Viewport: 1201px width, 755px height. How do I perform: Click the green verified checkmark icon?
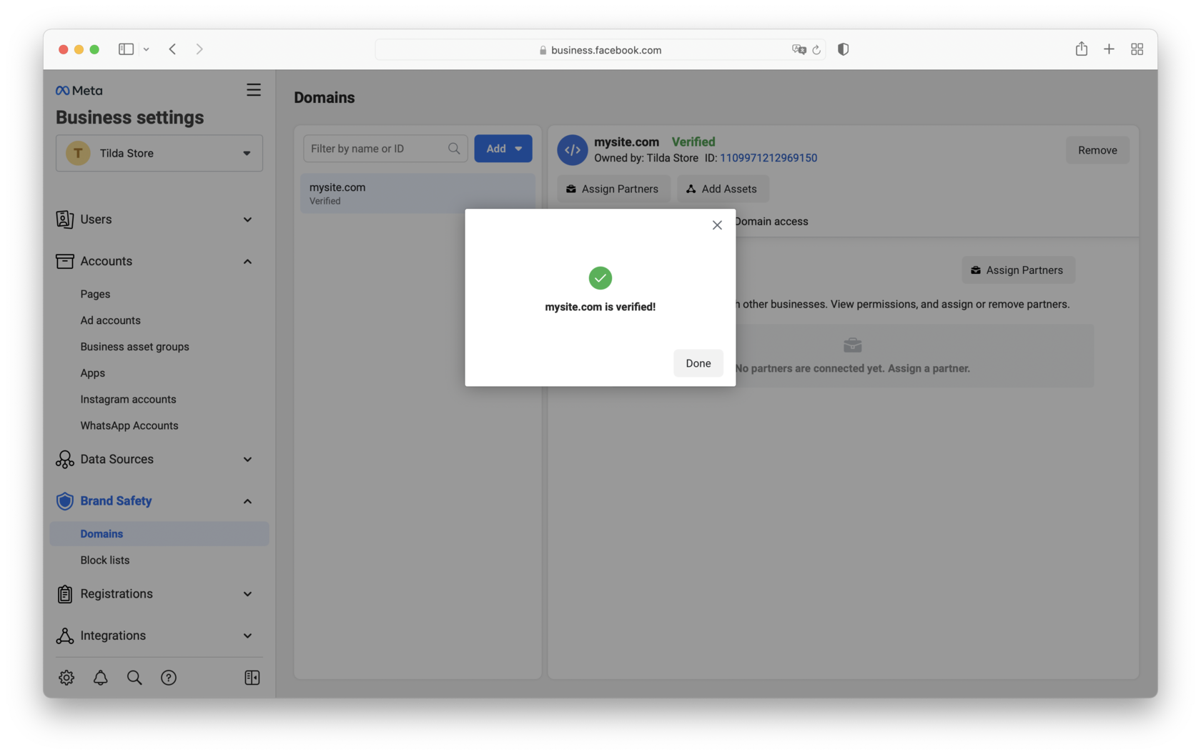(x=600, y=278)
